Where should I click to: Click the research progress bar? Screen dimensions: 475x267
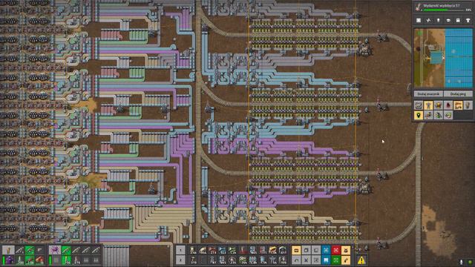coord(444,10)
